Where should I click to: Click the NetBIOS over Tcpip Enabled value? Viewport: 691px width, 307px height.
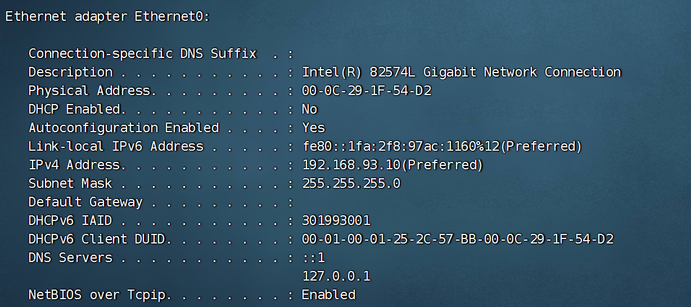(328, 295)
